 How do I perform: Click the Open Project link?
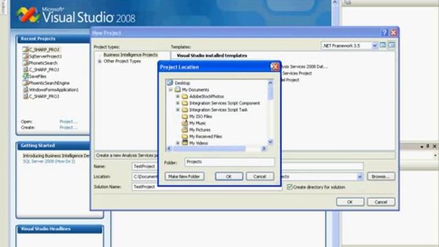(69, 121)
